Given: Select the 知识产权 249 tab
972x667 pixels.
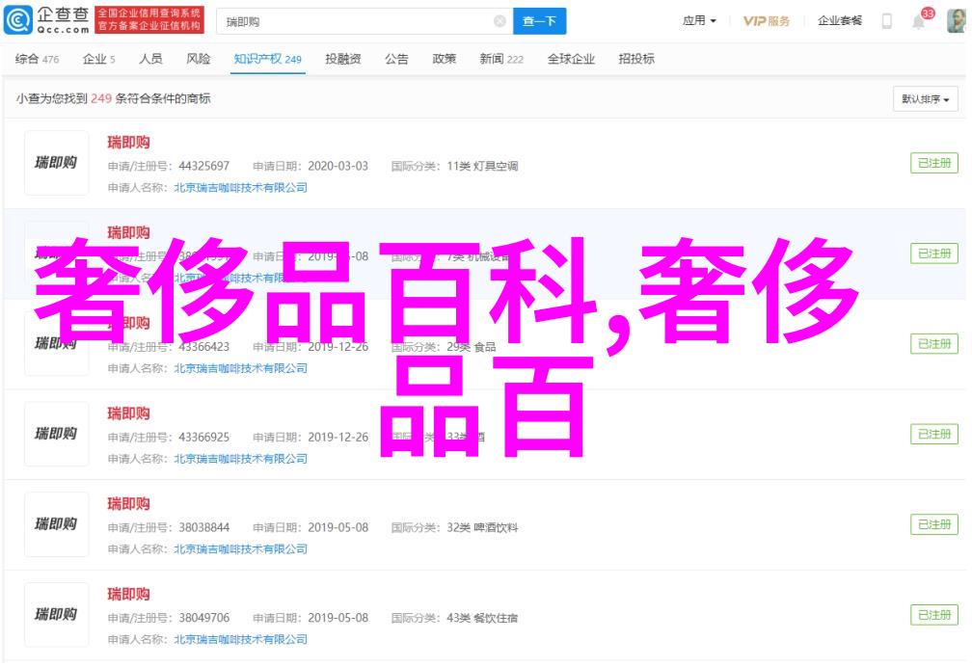Looking at the screenshot, I should pos(268,59).
